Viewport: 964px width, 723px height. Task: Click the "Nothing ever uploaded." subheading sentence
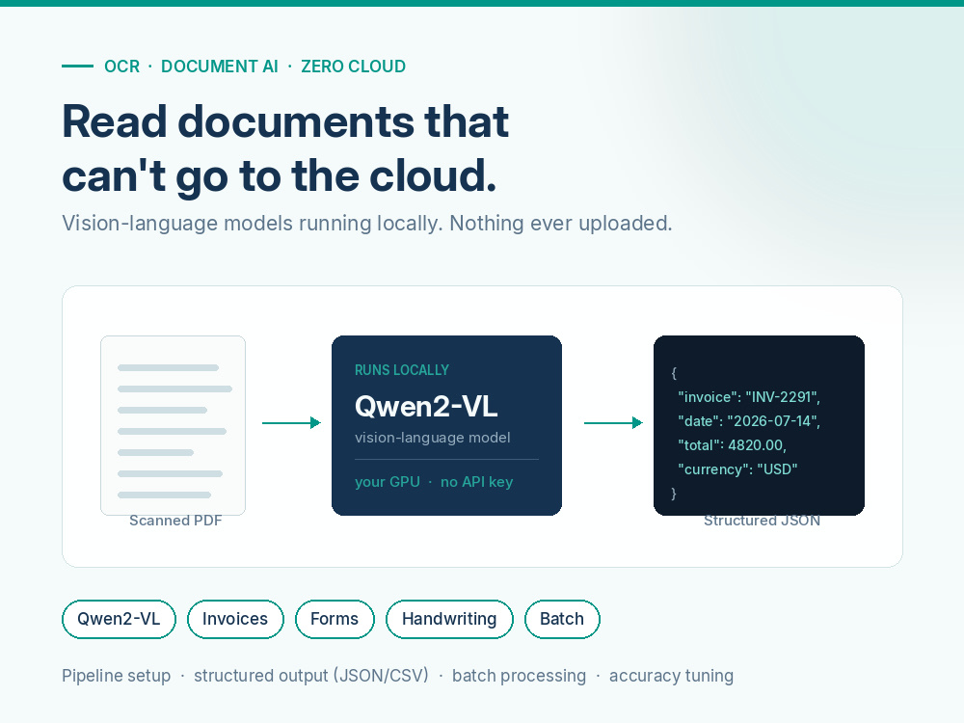(x=561, y=224)
